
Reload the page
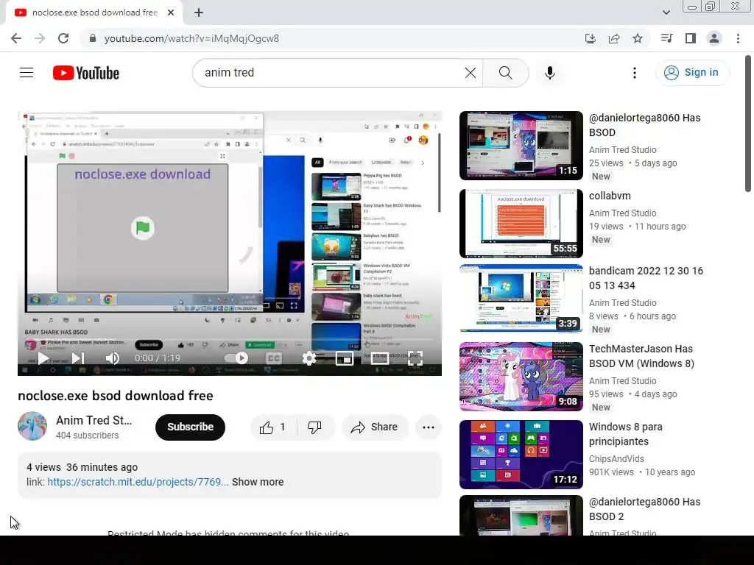[x=63, y=38]
